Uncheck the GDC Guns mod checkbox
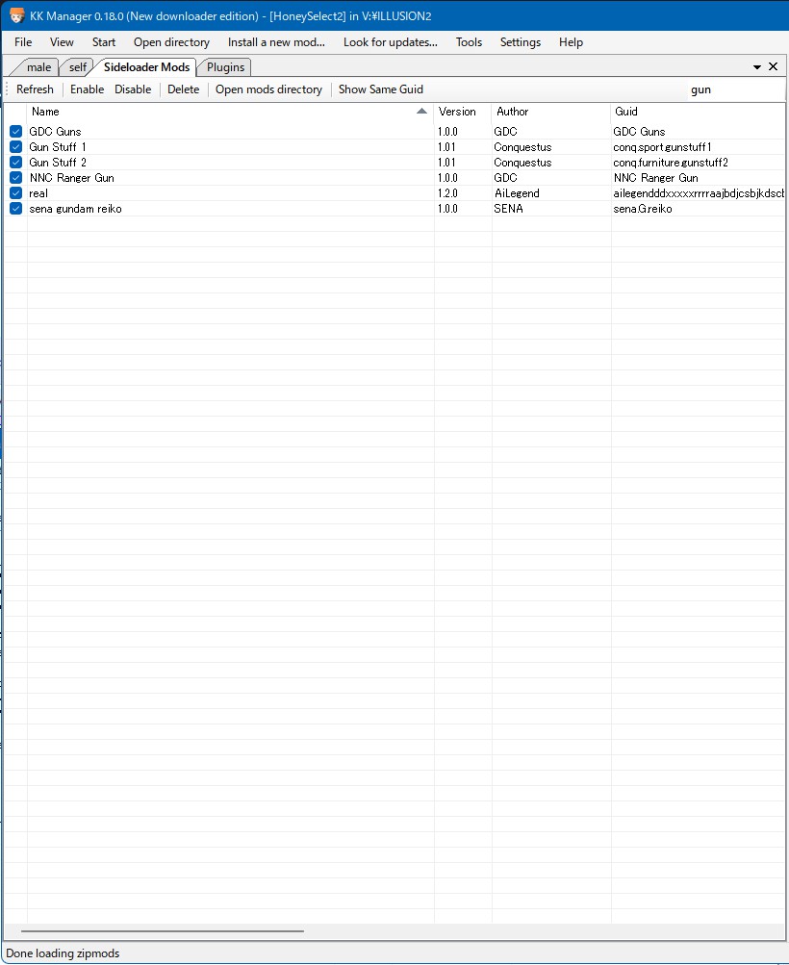The image size is (789, 965). (x=16, y=131)
